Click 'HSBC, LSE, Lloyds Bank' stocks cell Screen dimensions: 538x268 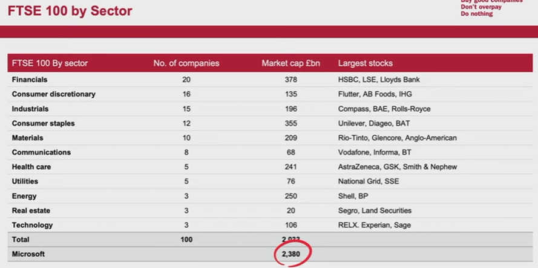click(379, 80)
